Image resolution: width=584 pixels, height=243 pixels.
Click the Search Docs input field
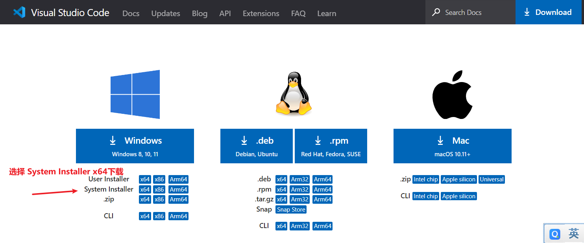470,12
